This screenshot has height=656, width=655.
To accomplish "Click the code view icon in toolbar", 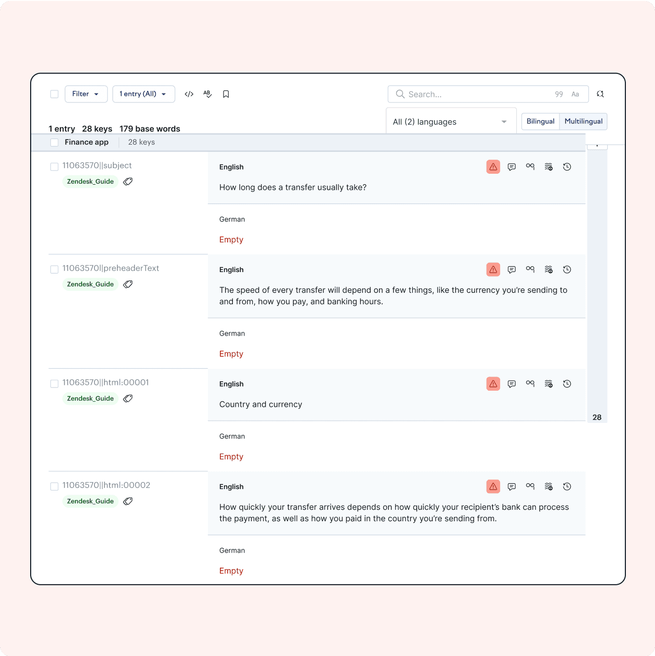I will tap(189, 94).
